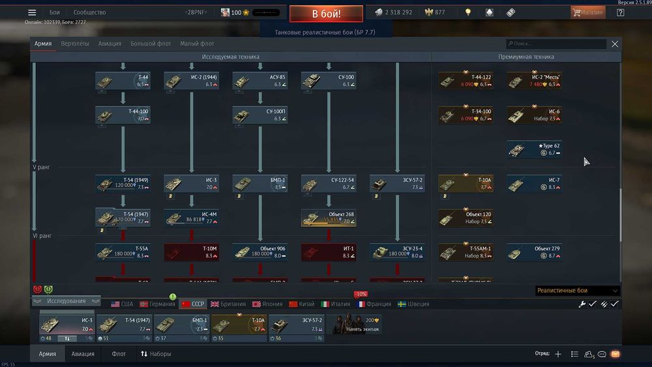Select the Япония nation tab
Viewport: 652px width, 367px height.
[267, 304]
